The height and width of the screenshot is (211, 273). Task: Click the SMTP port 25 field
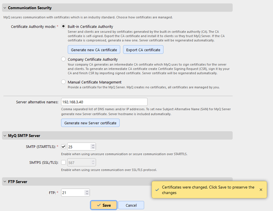point(79,147)
